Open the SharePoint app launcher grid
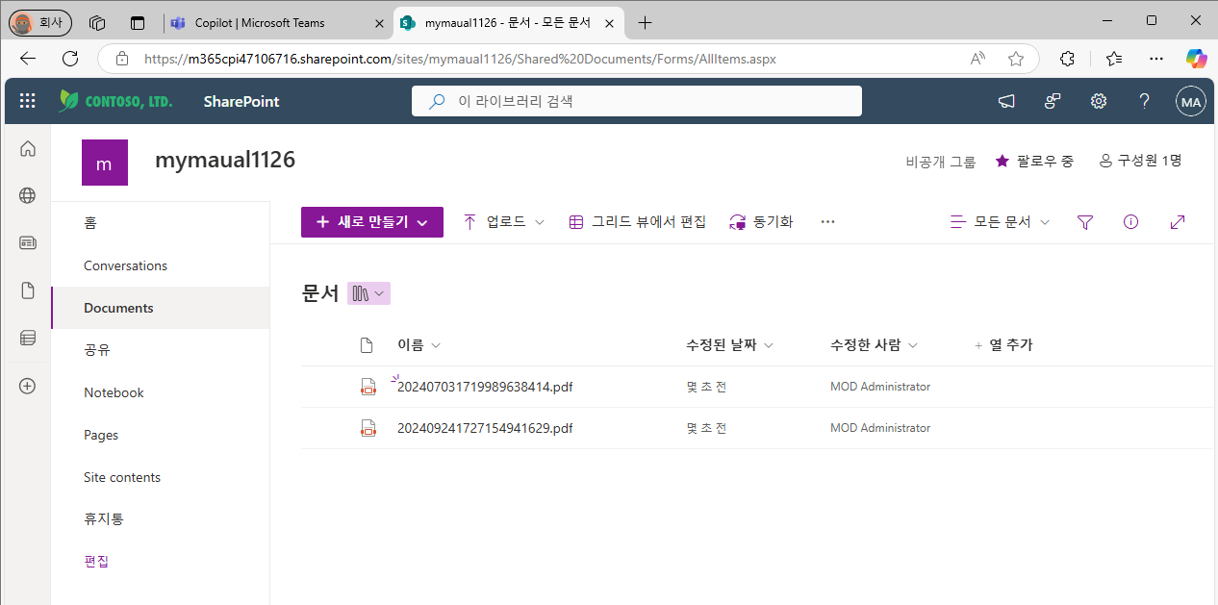The width and height of the screenshot is (1218, 605). tap(28, 101)
